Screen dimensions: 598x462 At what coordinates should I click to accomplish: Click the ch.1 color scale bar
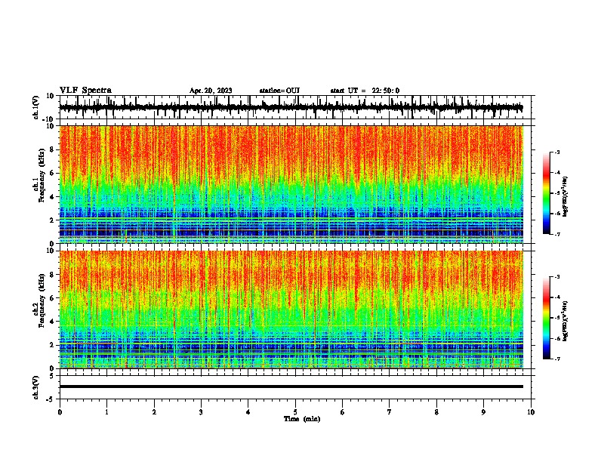pos(546,193)
